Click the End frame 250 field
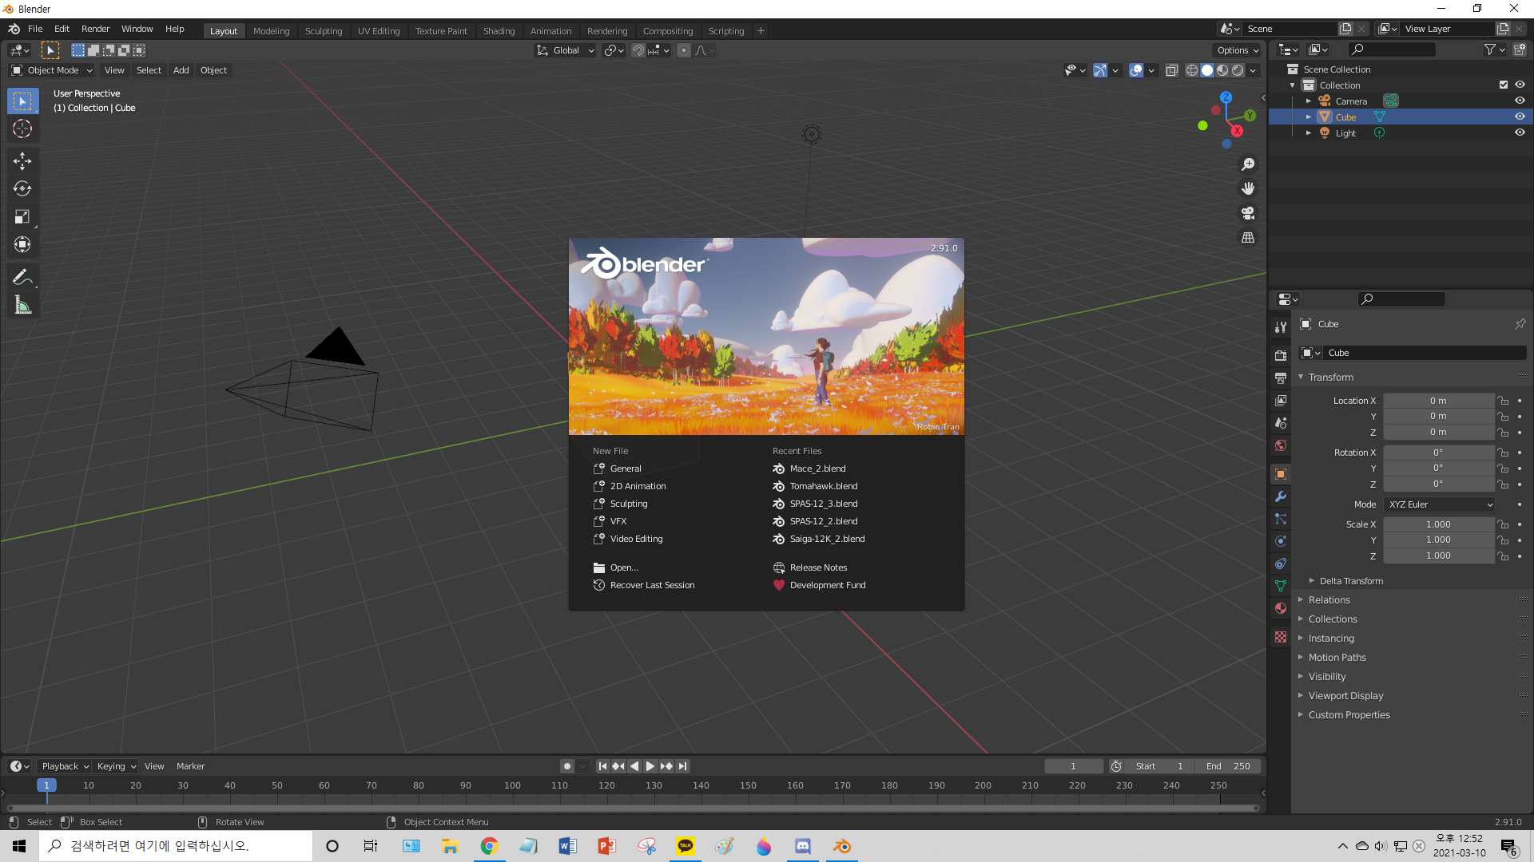Image resolution: width=1534 pixels, height=862 pixels. tap(1228, 766)
